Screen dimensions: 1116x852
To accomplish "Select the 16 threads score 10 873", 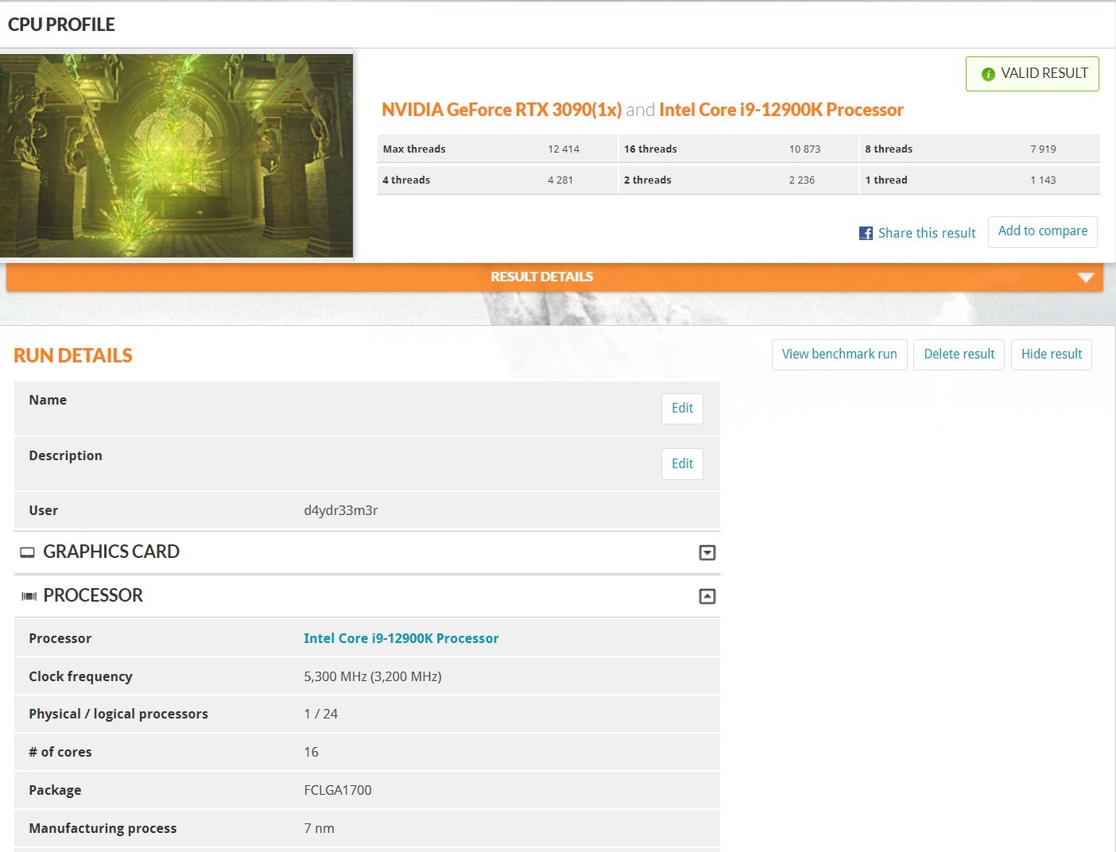I will point(804,149).
